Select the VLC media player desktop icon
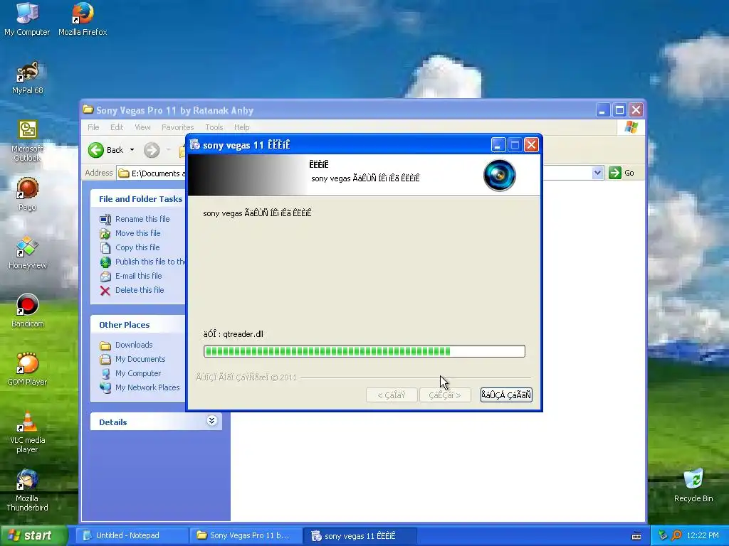This screenshot has height=546, width=729. pyautogui.click(x=28, y=432)
